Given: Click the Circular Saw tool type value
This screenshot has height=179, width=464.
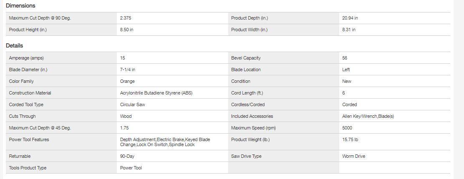Looking at the screenshot, I should click(132, 105).
